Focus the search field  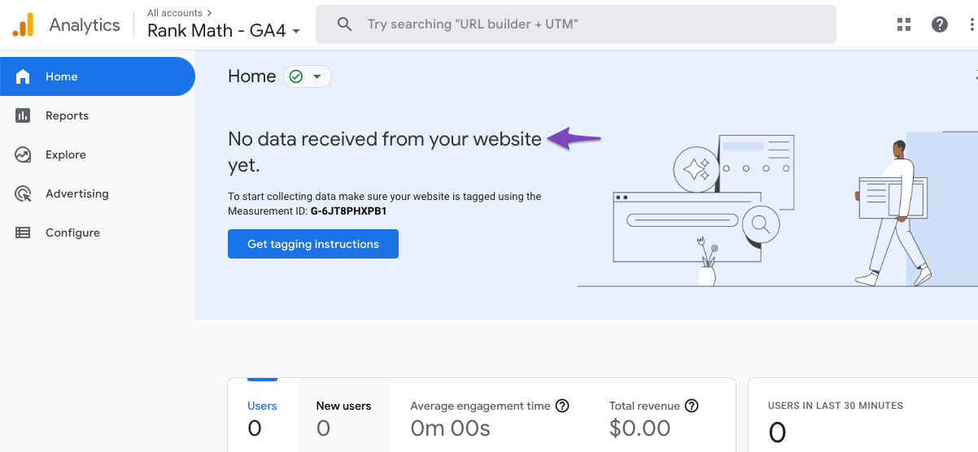tap(576, 24)
